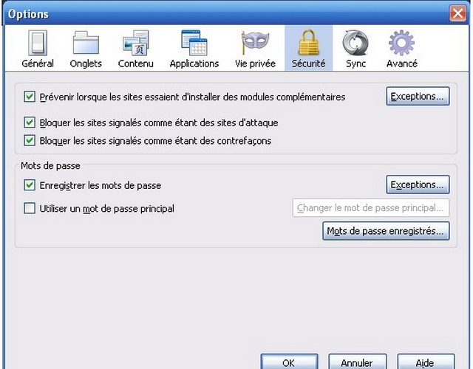Image resolution: width=473 pixels, height=369 pixels.
Task: Select the Applications calendar window icon
Action: (194, 43)
